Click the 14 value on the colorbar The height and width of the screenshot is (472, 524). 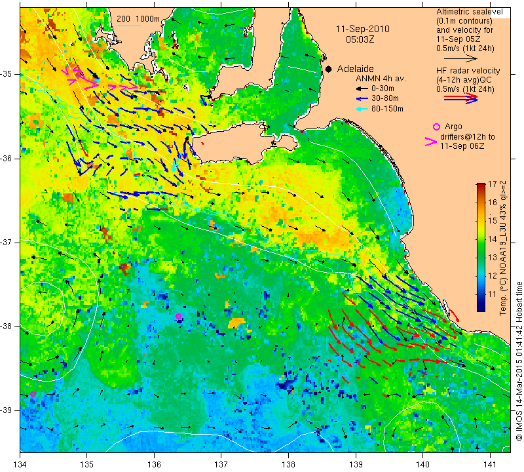pyautogui.click(x=493, y=239)
